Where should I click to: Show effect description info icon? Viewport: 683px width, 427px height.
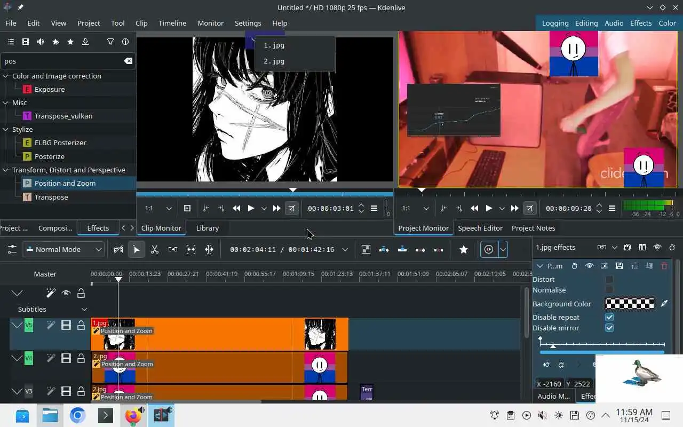[125, 42]
